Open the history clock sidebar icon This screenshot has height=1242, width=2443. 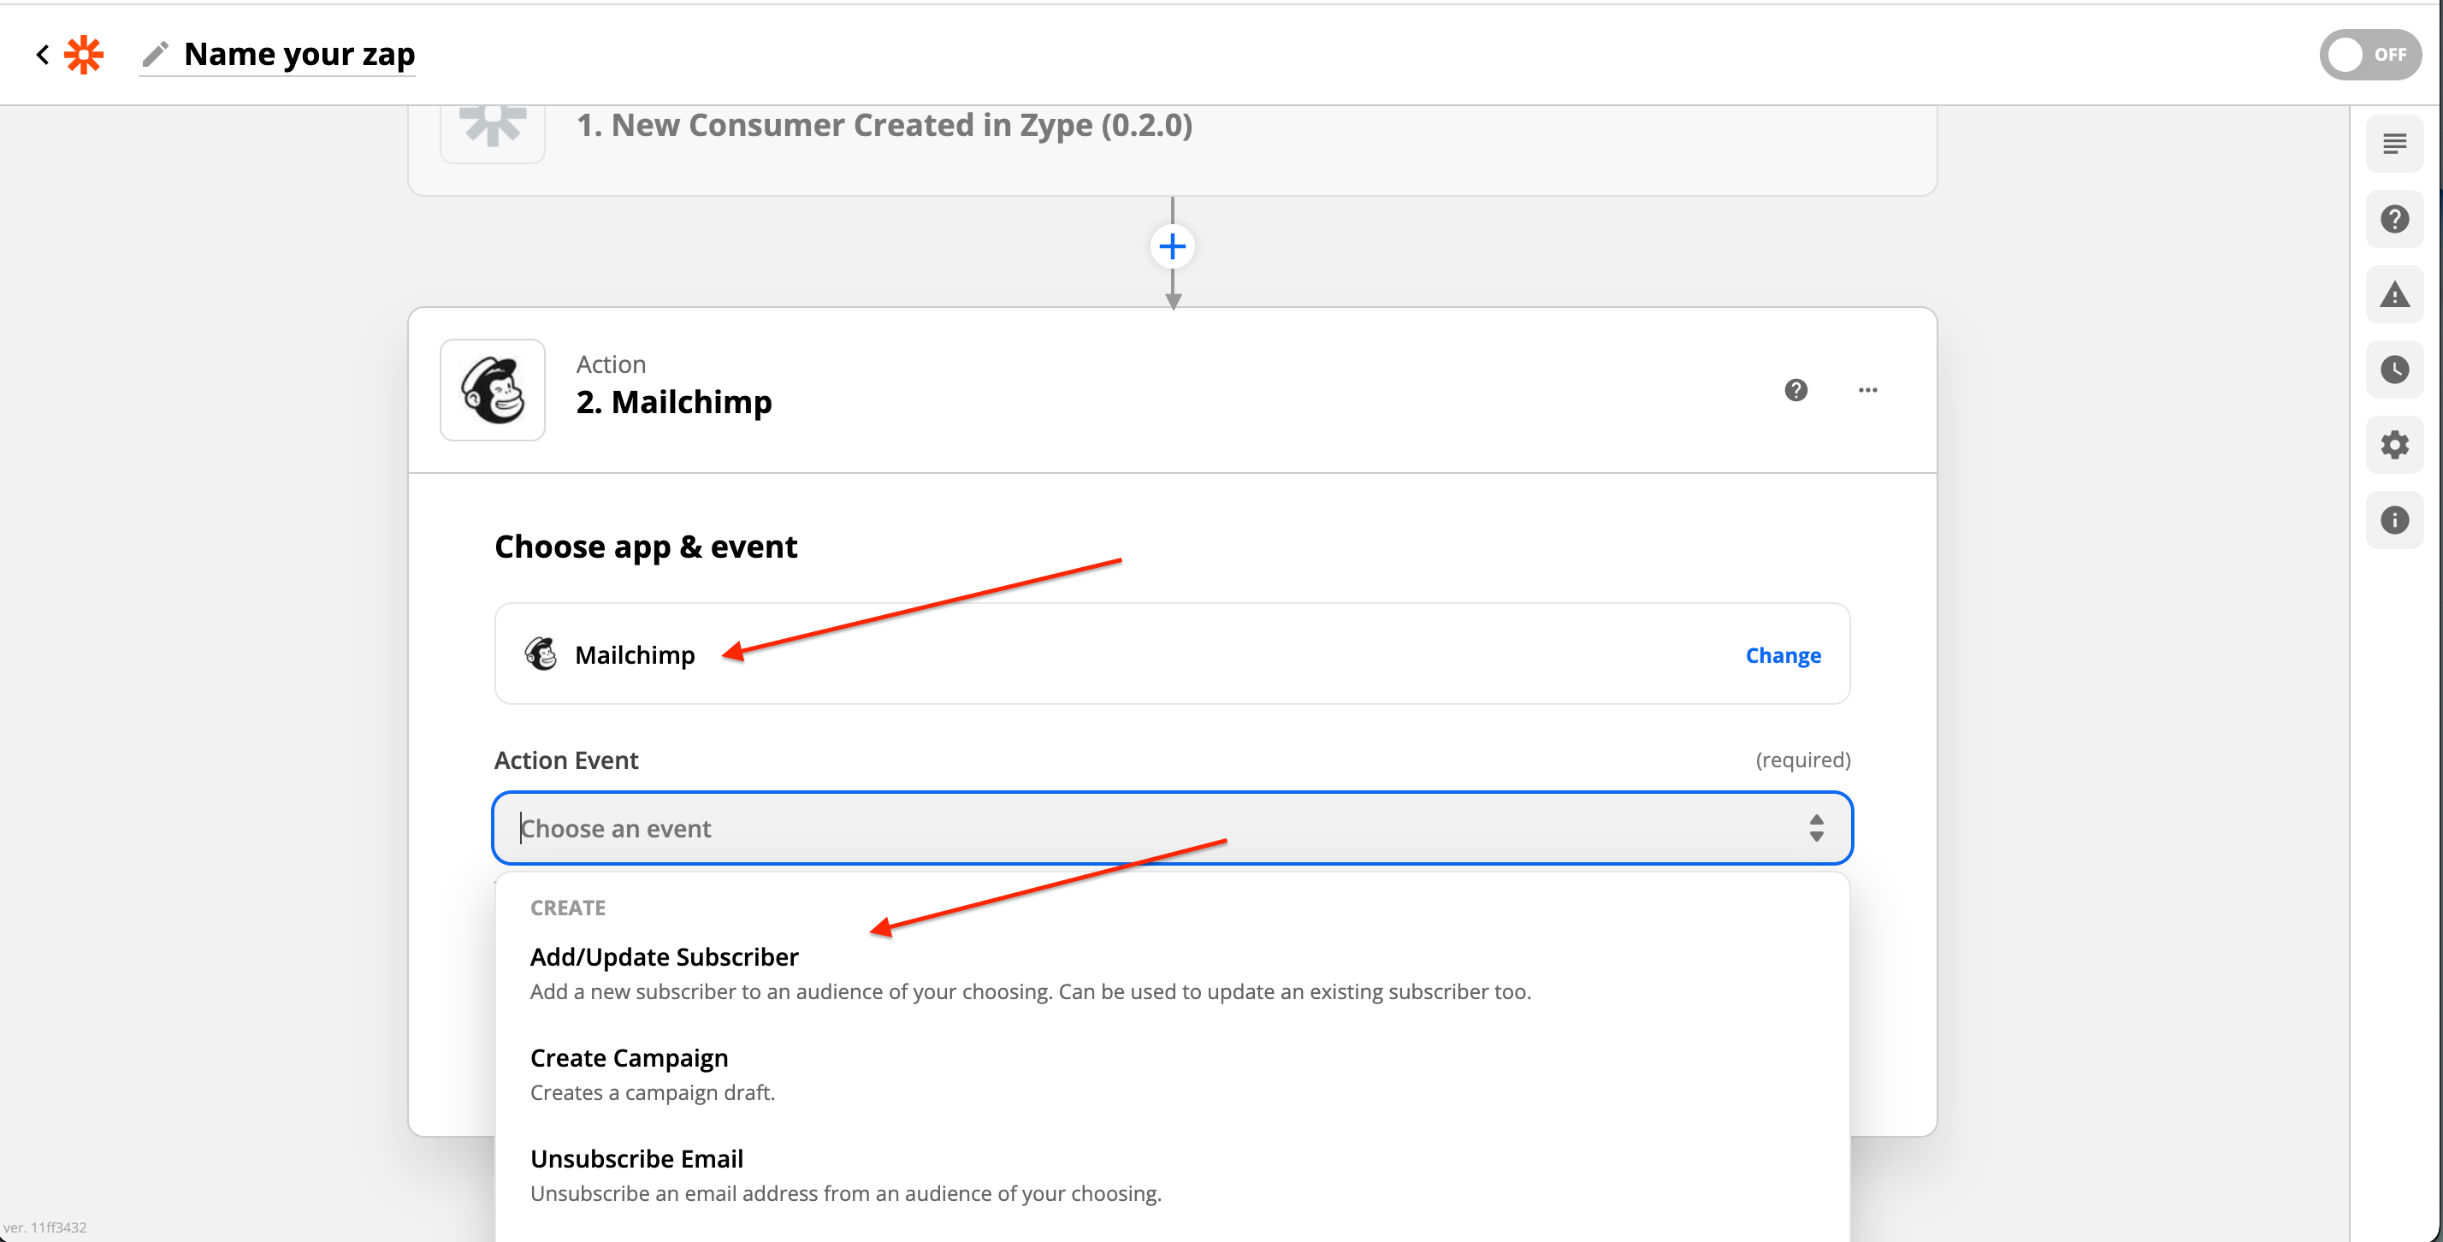(x=2394, y=369)
